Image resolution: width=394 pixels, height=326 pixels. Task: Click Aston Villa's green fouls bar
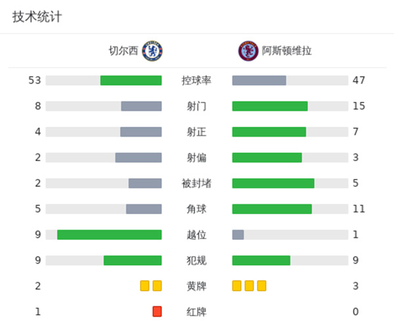[x=261, y=260]
